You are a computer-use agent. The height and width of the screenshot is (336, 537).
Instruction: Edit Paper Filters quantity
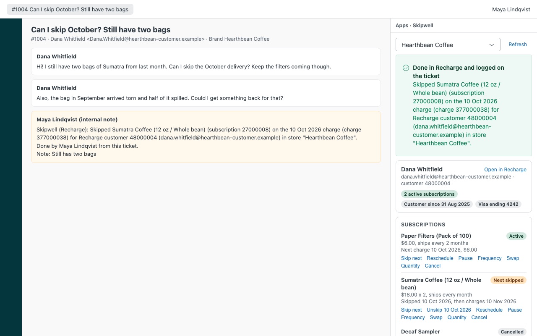click(410, 266)
